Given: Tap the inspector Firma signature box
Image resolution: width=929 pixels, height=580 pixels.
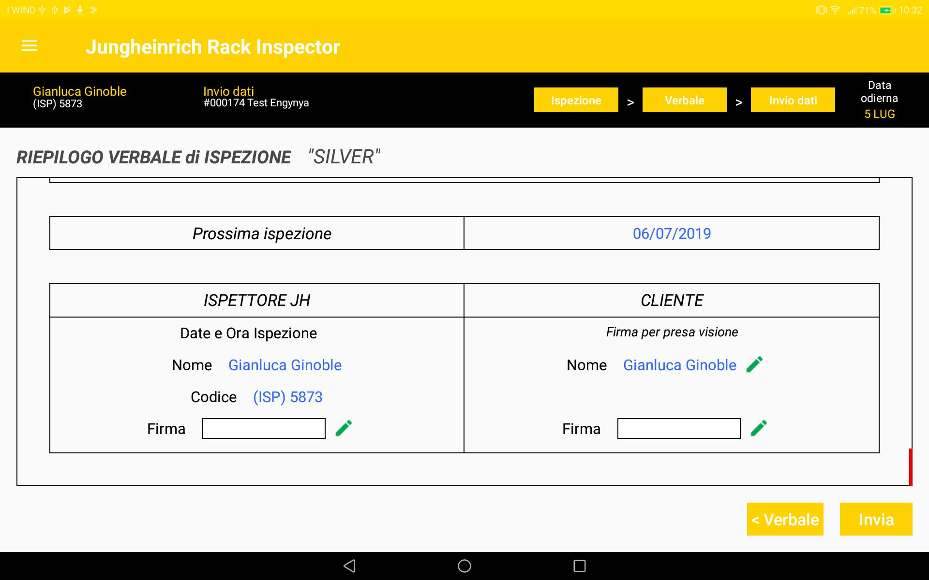Looking at the screenshot, I should click(264, 429).
